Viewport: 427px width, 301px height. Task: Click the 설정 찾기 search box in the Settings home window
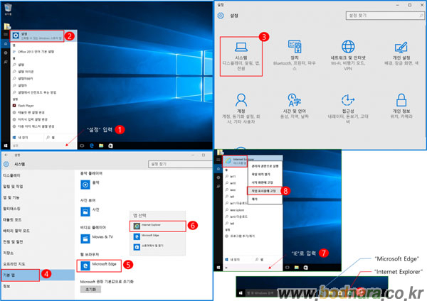pos(385,16)
